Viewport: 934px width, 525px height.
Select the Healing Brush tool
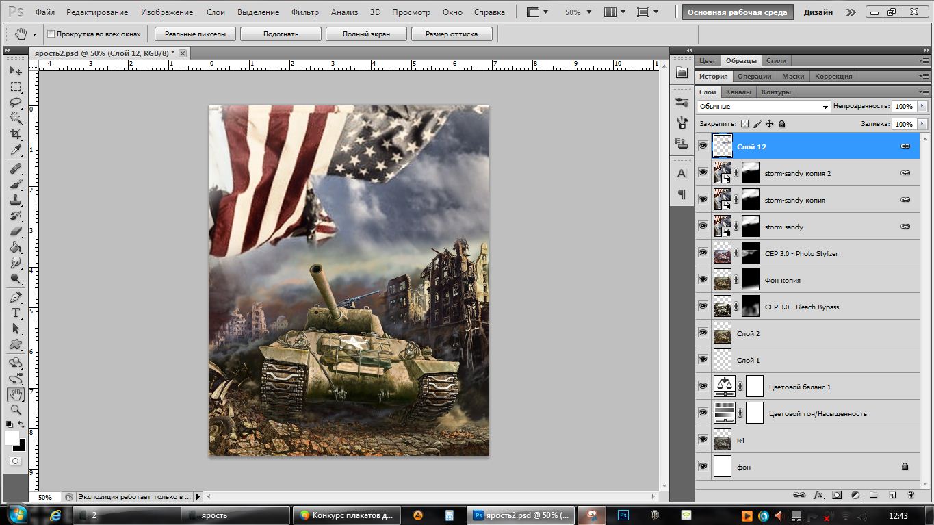16,168
